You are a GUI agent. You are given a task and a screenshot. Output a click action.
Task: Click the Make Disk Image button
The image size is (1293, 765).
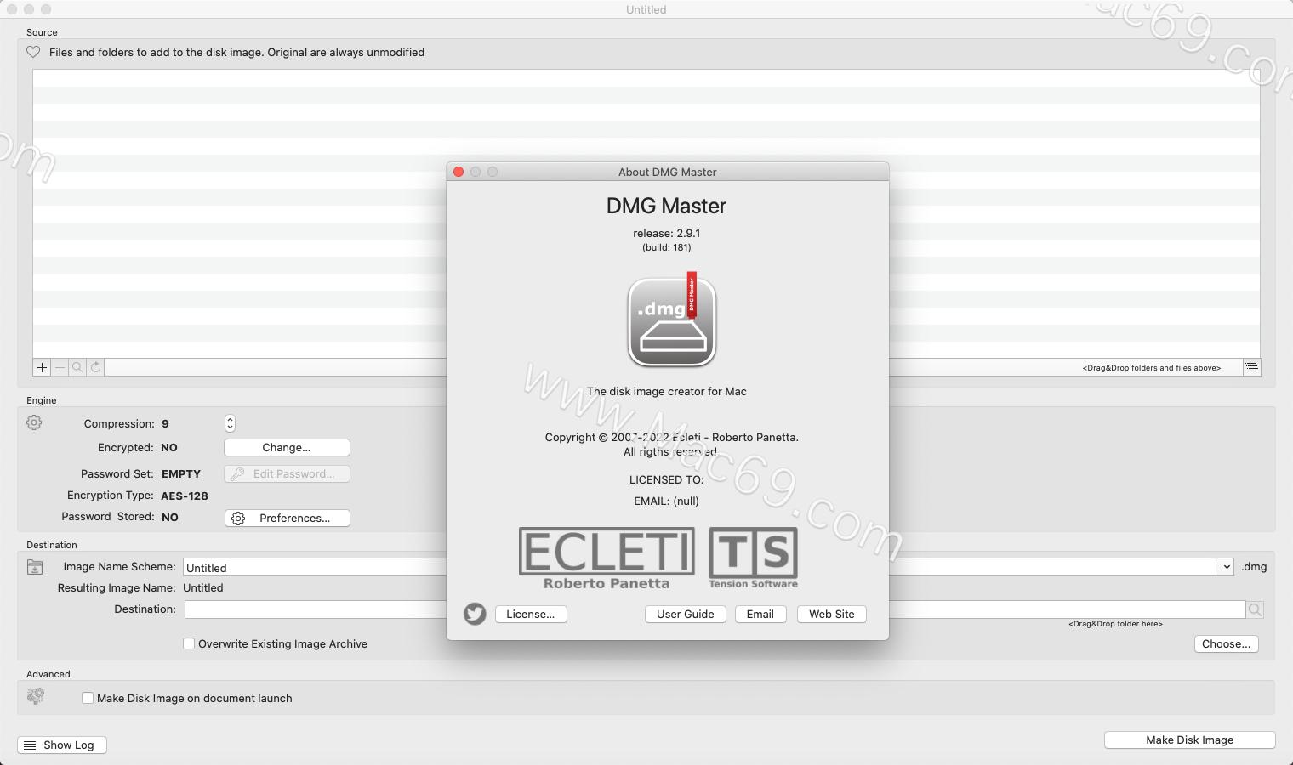pyautogui.click(x=1188, y=739)
